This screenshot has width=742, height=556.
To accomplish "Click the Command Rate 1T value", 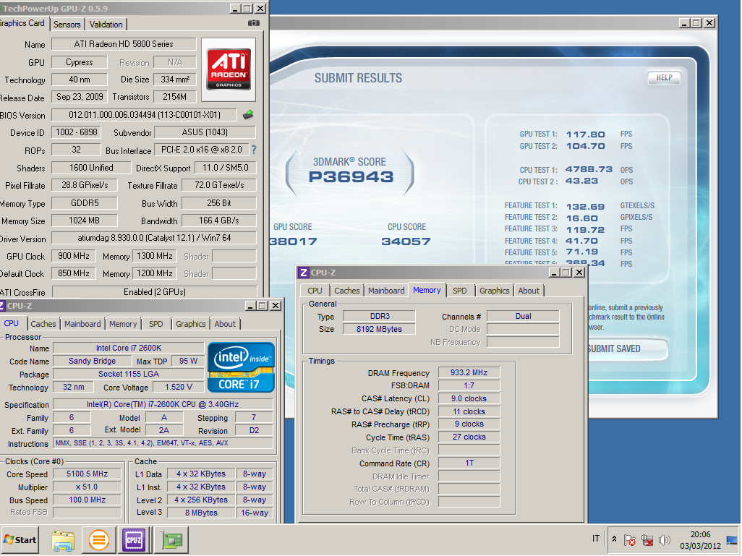I will pos(469,463).
